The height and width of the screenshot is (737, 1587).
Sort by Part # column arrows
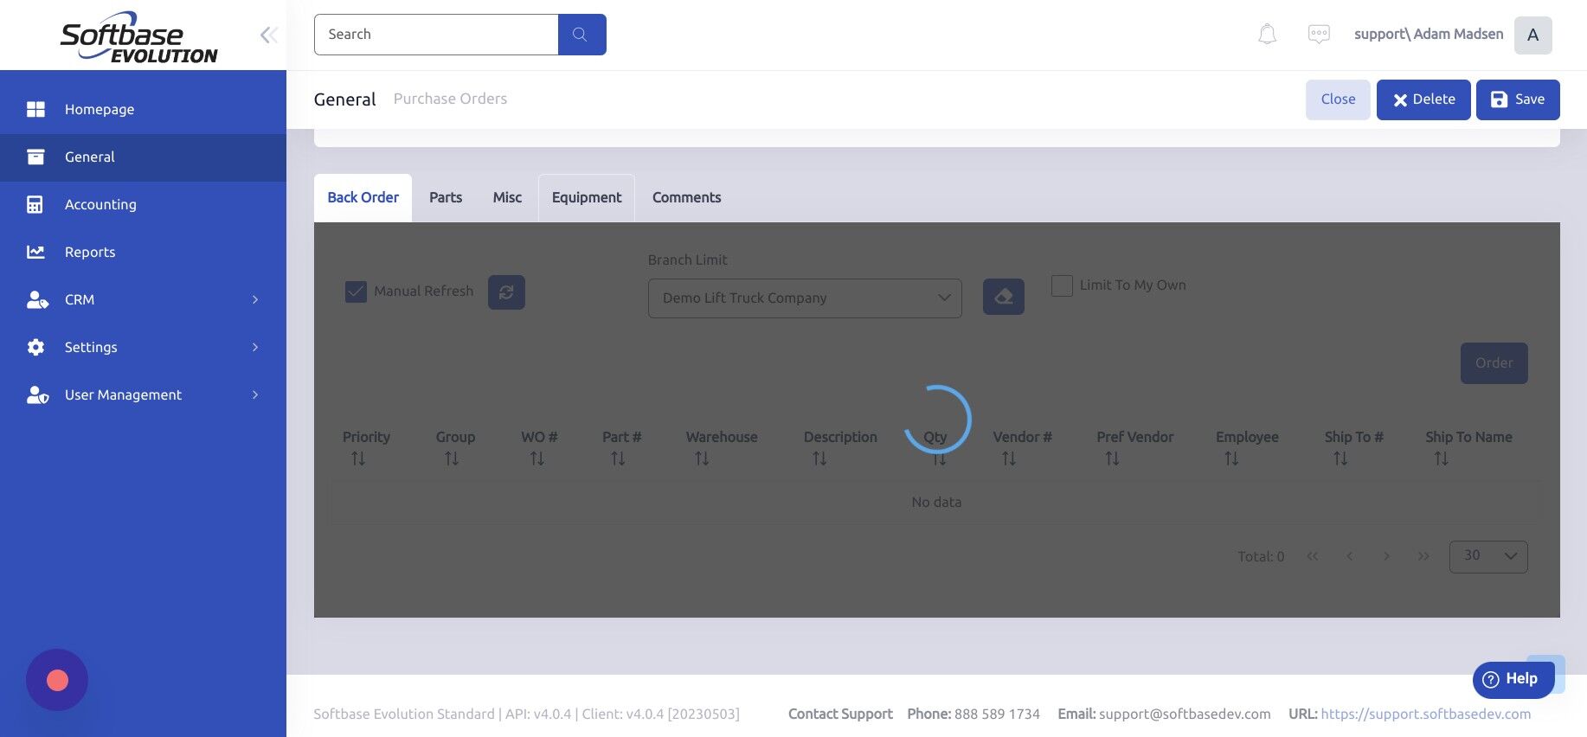point(618,458)
